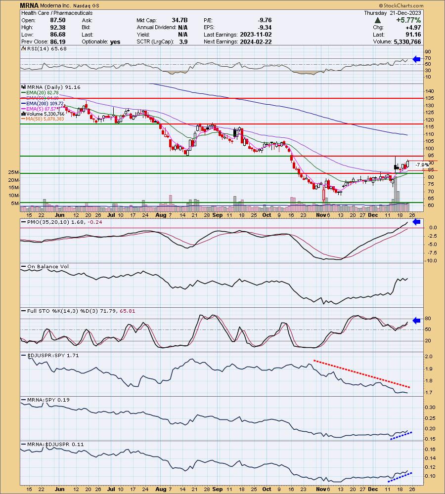Click the Nasdaq GS exchange label
Screen dimensions: 445x494
(86, 5)
